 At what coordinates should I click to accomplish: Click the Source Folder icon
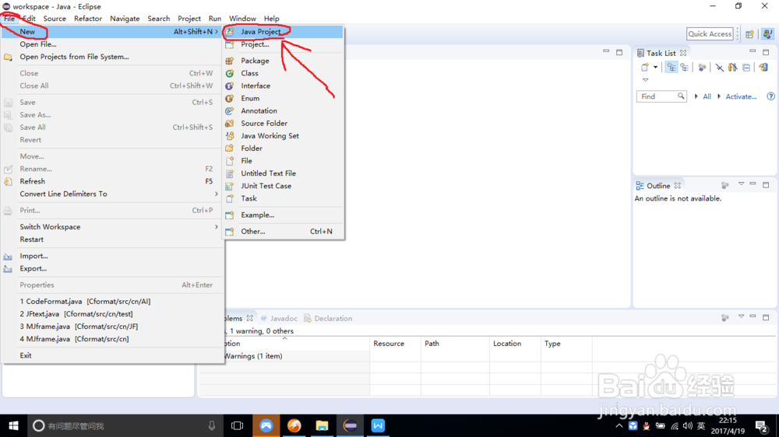(x=230, y=123)
